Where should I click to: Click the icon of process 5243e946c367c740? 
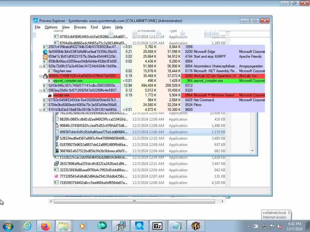[45, 85]
